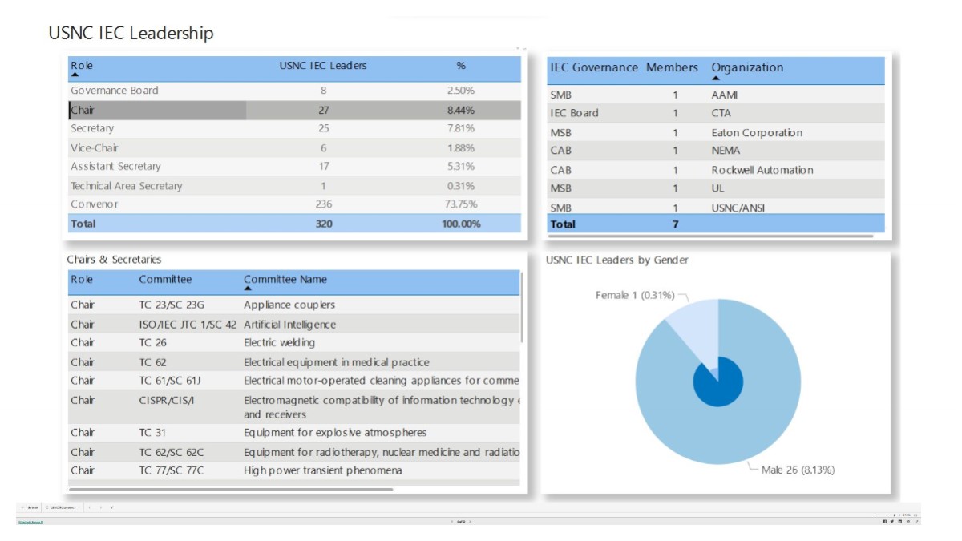The image size is (962, 541).
Task: Sort by the Organization column header
Action: tap(747, 68)
